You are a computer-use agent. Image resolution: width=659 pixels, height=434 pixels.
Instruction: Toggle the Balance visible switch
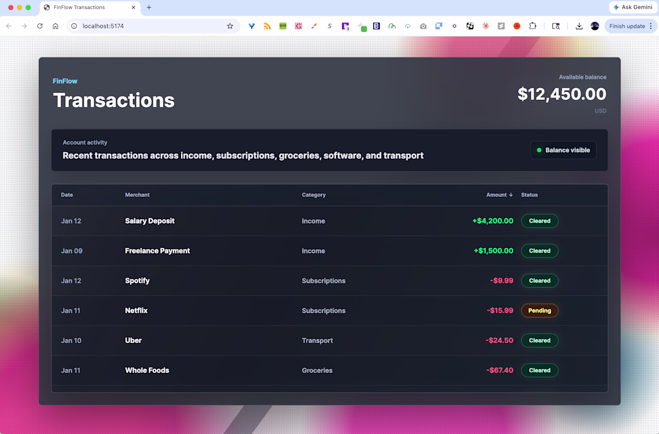pyautogui.click(x=563, y=150)
